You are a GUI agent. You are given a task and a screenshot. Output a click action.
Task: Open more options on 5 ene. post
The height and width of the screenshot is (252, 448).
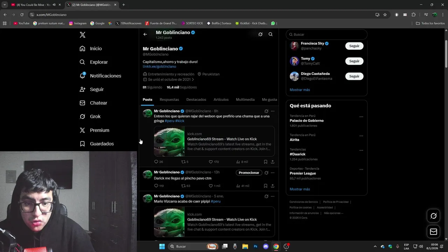tap(273, 196)
